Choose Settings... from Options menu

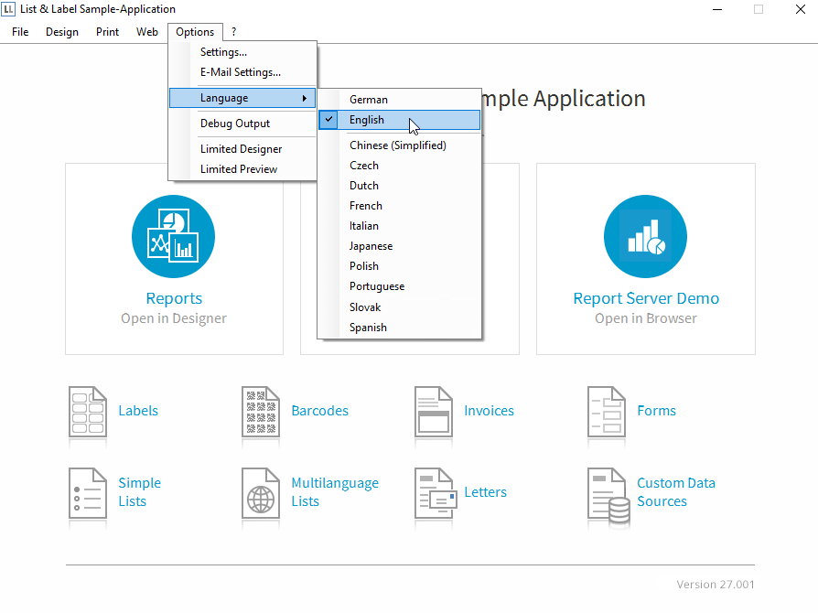click(242, 52)
